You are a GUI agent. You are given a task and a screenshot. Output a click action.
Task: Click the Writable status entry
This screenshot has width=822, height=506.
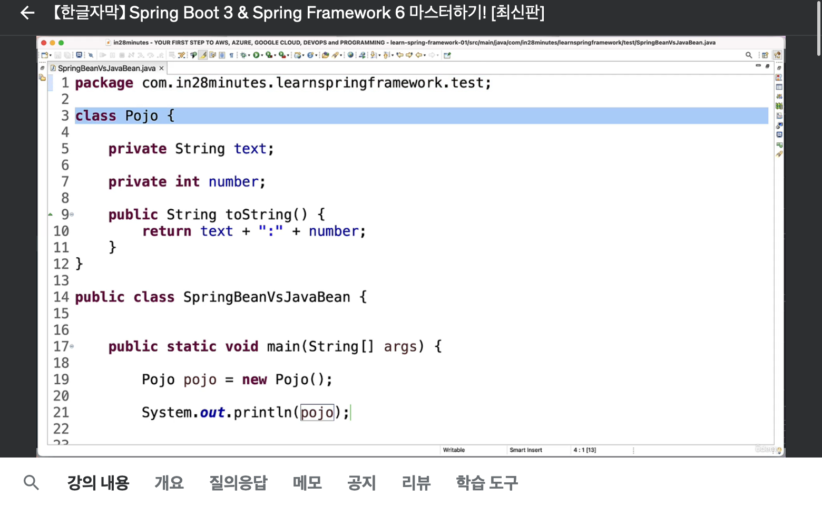pyautogui.click(x=454, y=450)
